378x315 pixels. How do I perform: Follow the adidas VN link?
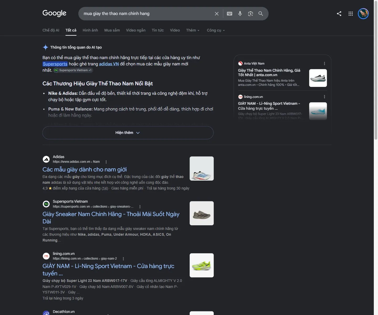(109, 64)
